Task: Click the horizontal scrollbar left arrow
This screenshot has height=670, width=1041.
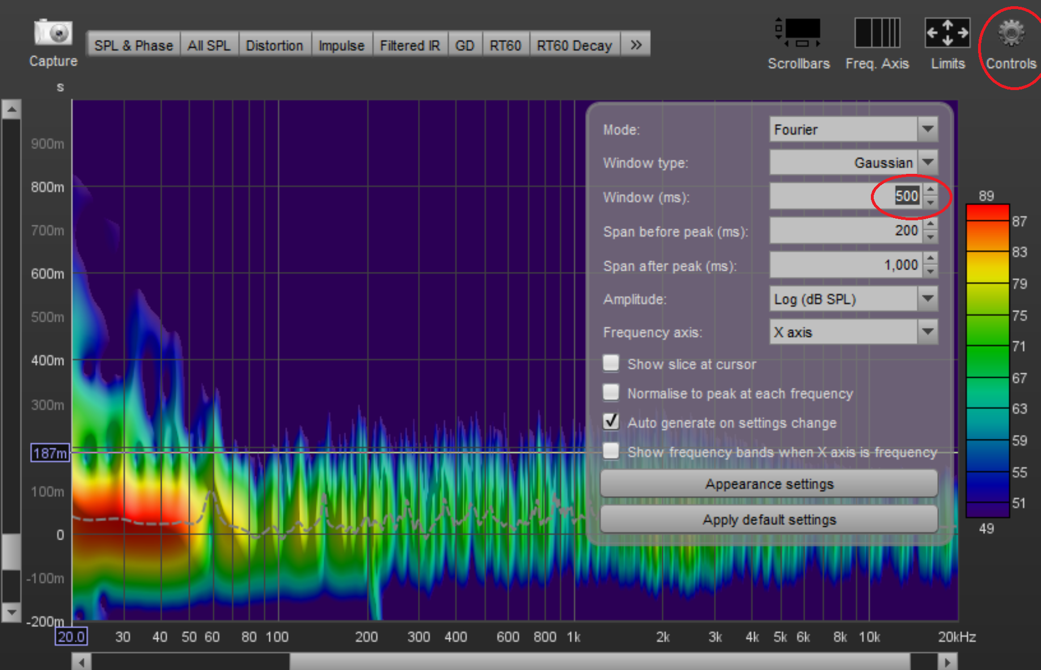Action: pyautogui.click(x=82, y=662)
